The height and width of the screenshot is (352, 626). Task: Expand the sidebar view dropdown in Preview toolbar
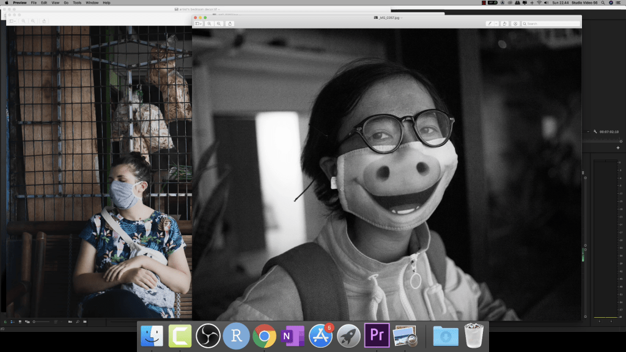pos(199,24)
